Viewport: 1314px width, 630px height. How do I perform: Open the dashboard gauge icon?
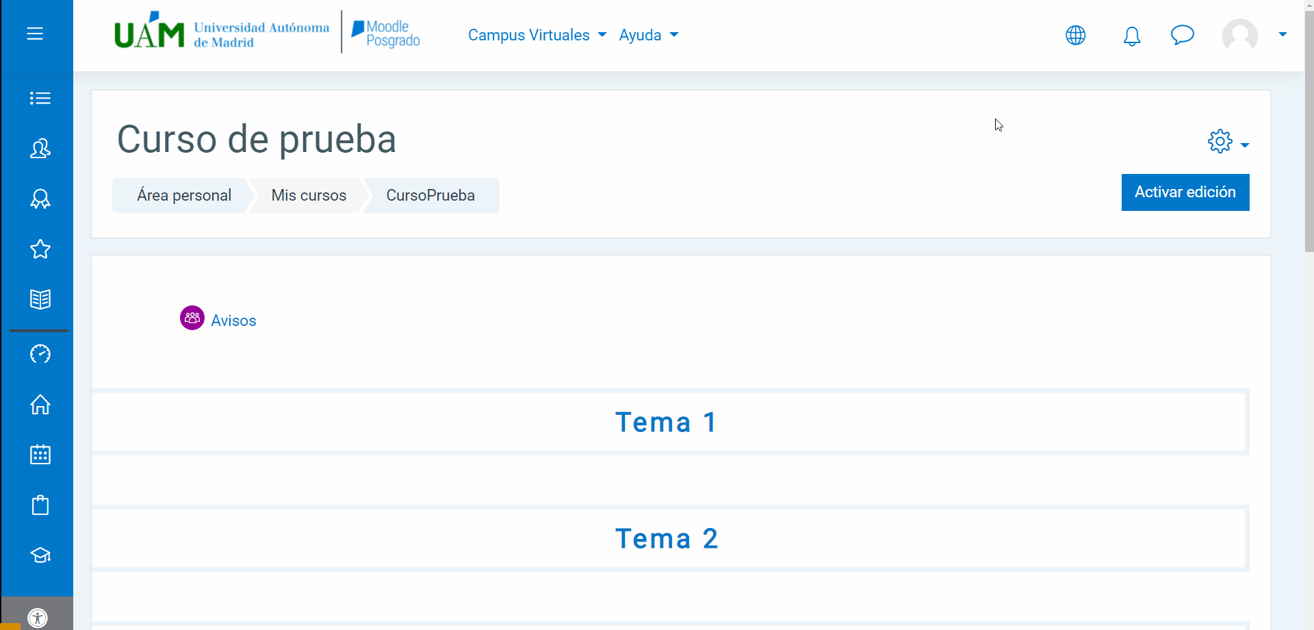point(40,354)
